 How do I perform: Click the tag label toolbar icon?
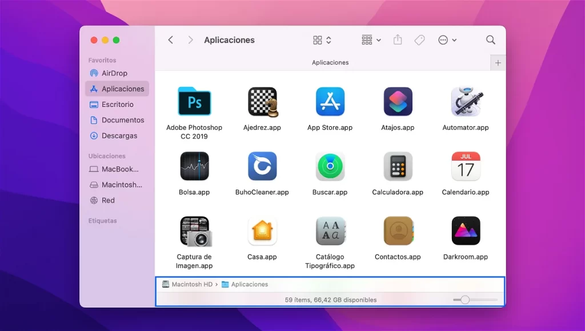tap(419, 40)
